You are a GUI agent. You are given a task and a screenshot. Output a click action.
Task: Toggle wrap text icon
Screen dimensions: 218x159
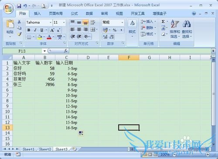tap(93, 22)
